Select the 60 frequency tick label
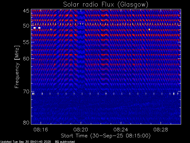Screen dimensions: 190x143 pyautogui.click(x=26, y=59)
